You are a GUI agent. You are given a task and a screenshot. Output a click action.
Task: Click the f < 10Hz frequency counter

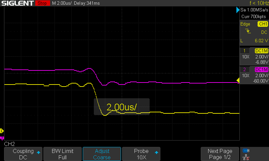(259, 3)
